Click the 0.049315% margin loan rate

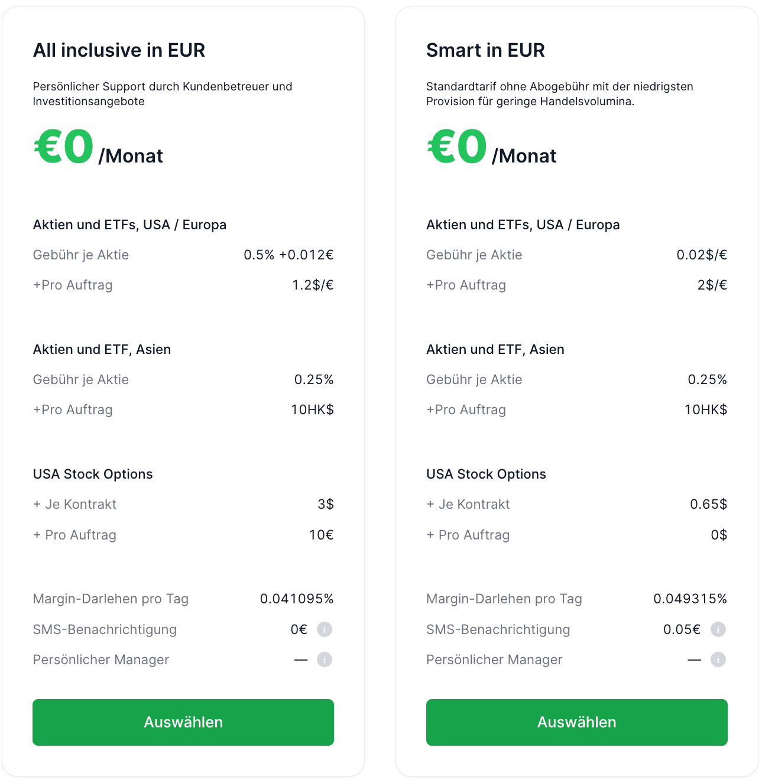pyautogui.click(x=690, y=599)
